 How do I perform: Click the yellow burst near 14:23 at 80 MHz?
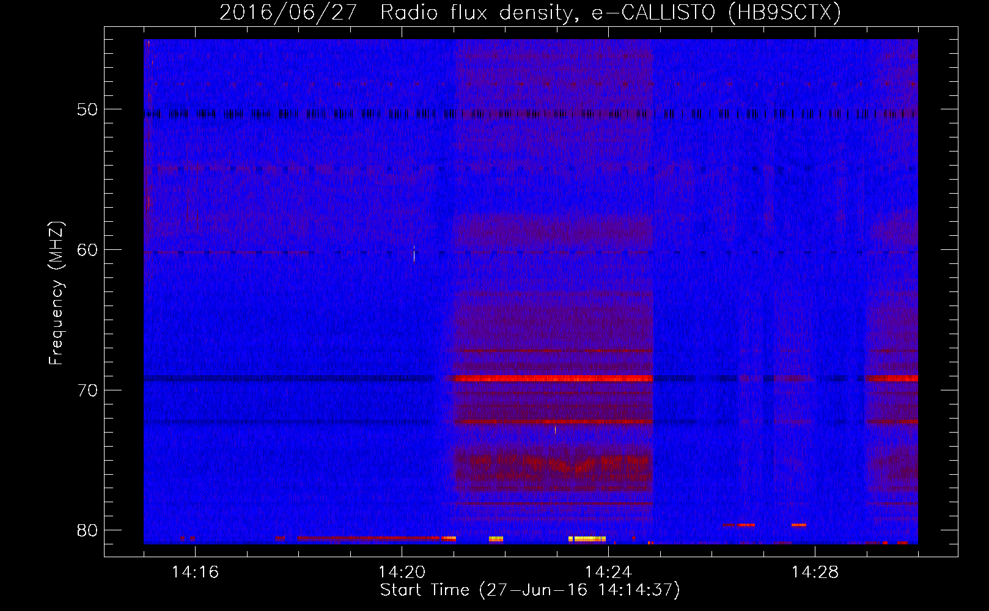587,539
